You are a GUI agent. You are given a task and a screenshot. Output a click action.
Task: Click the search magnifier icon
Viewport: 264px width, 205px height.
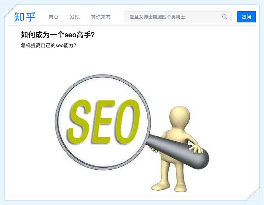click(x=224, y=16)
